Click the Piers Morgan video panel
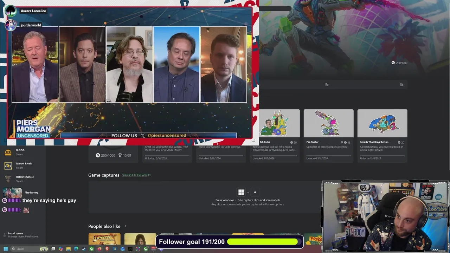The height and width of the screenshot is (253, 450). pyautogui.click(x=130, y=73)
